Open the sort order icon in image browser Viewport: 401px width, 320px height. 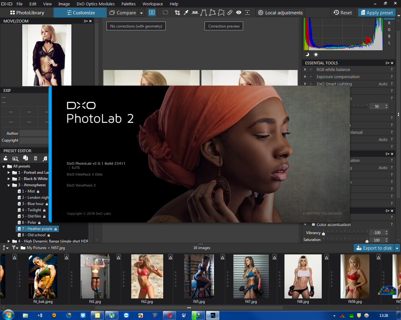point(5,248)
